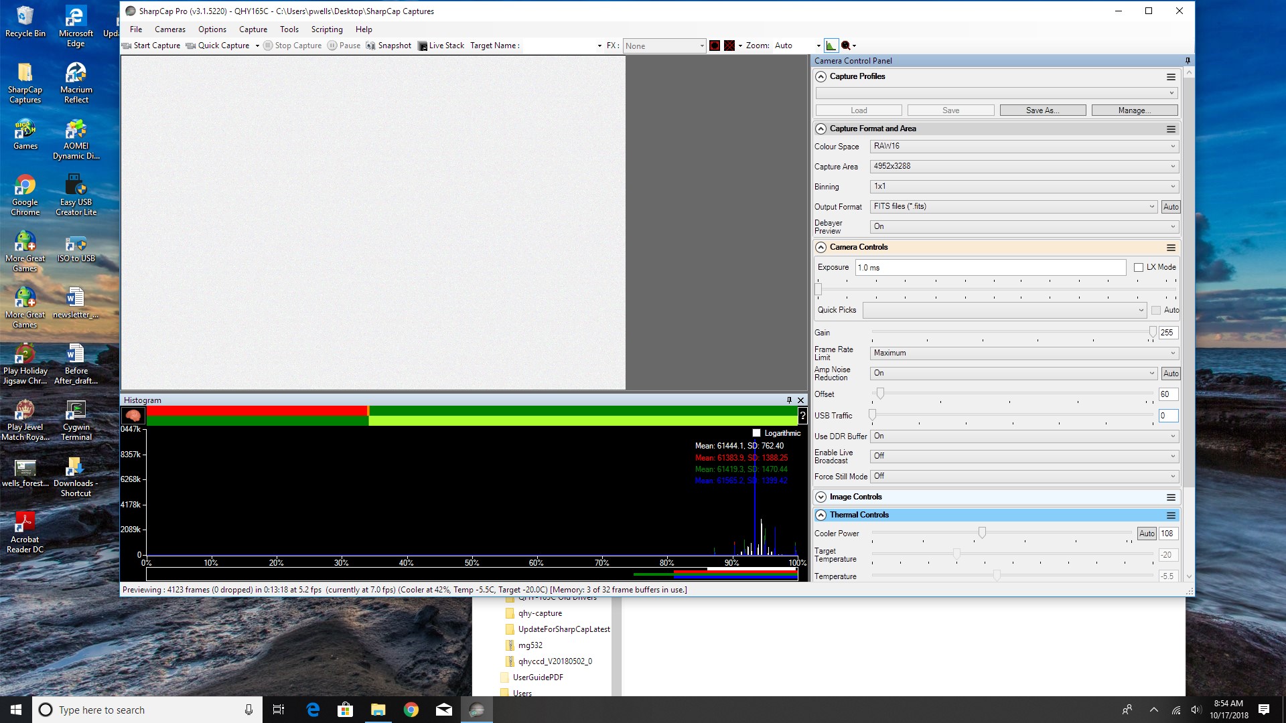Open Task View on the taskbar
The image size is (1286, 723).
pos(279,710)
